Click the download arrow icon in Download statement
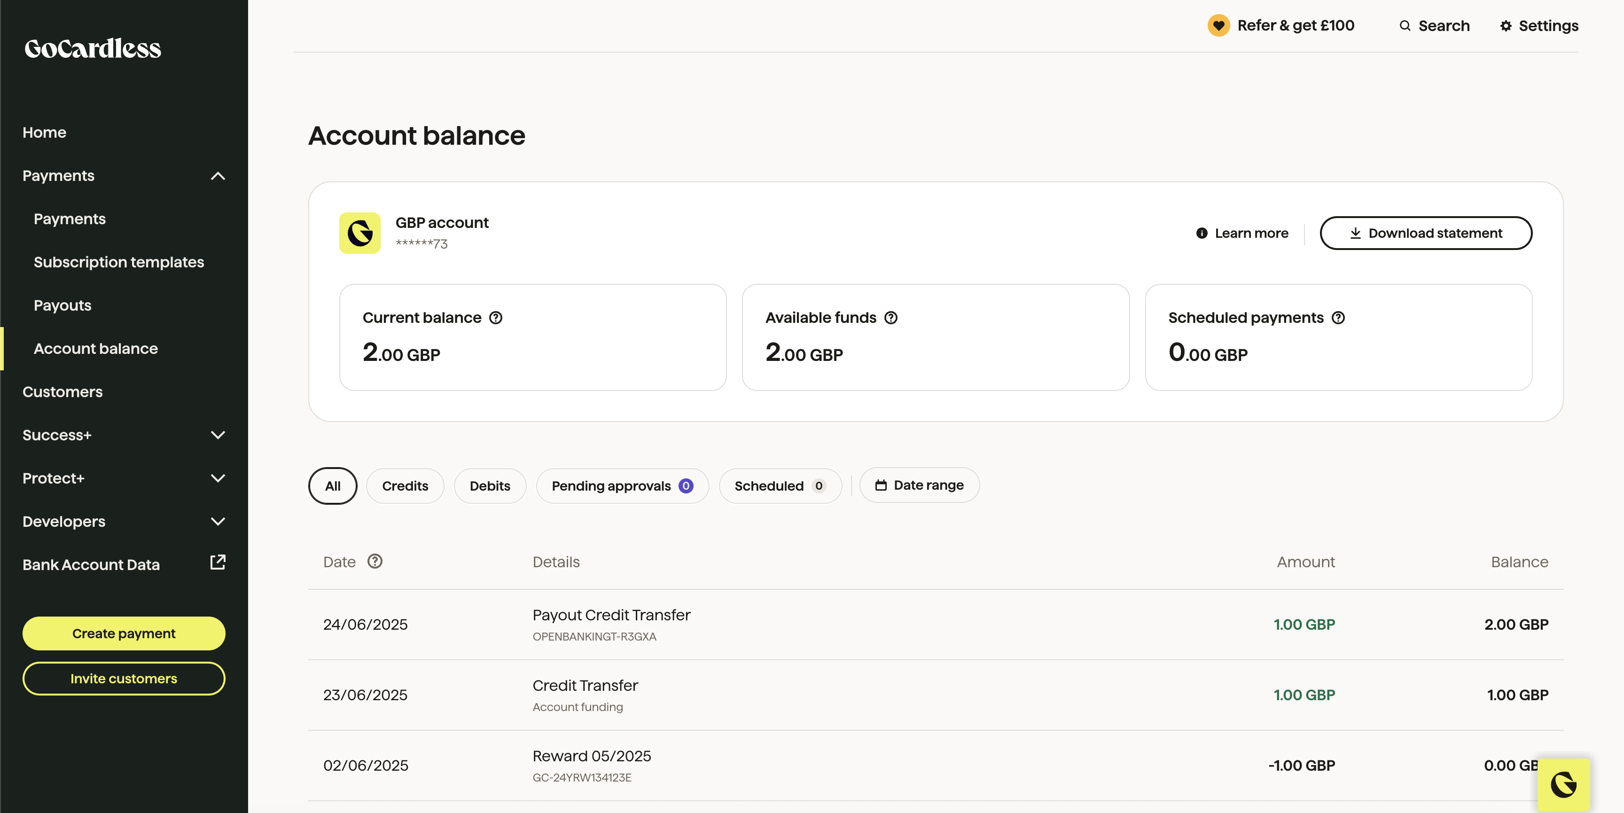 coord(1355,234)
